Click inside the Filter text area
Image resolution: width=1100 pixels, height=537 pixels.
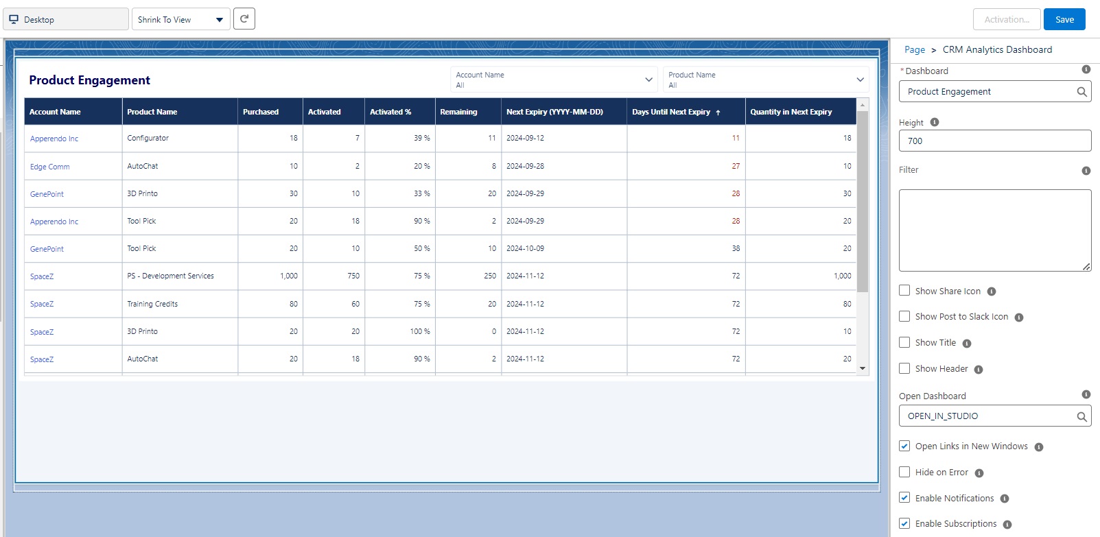(x=995, y=230)
